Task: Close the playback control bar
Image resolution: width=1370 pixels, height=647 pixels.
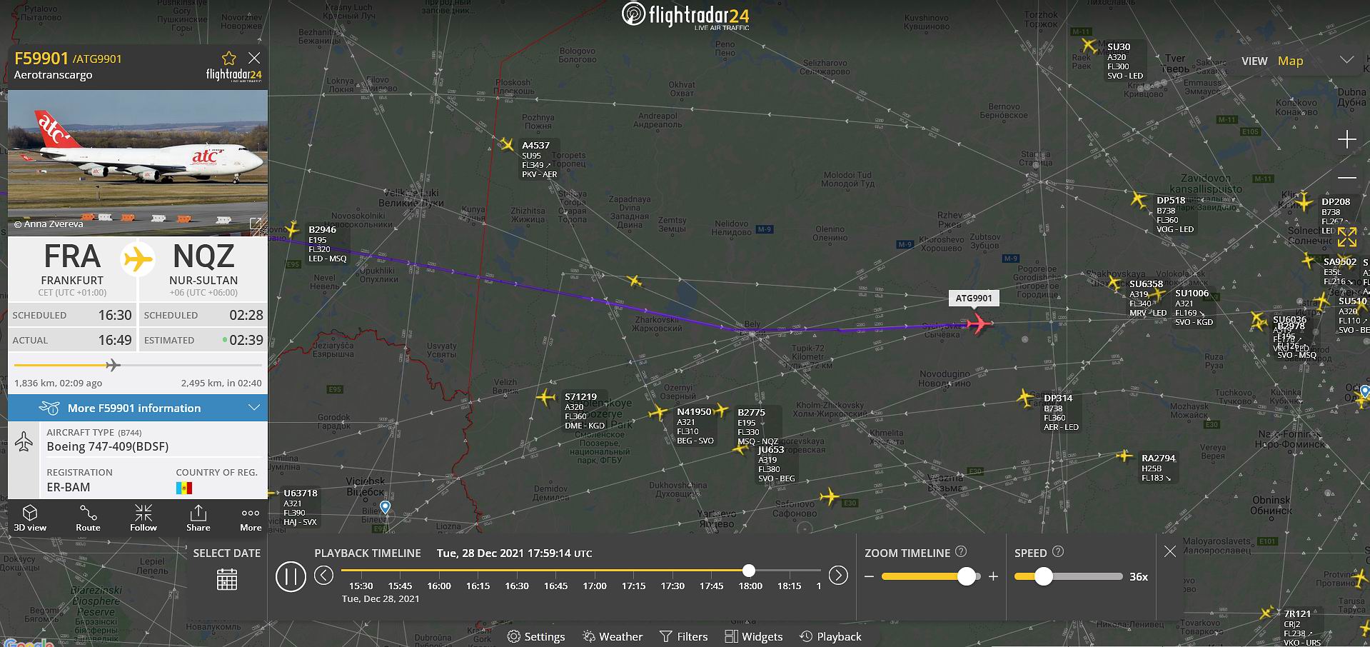Action: tap(1169, 551)
